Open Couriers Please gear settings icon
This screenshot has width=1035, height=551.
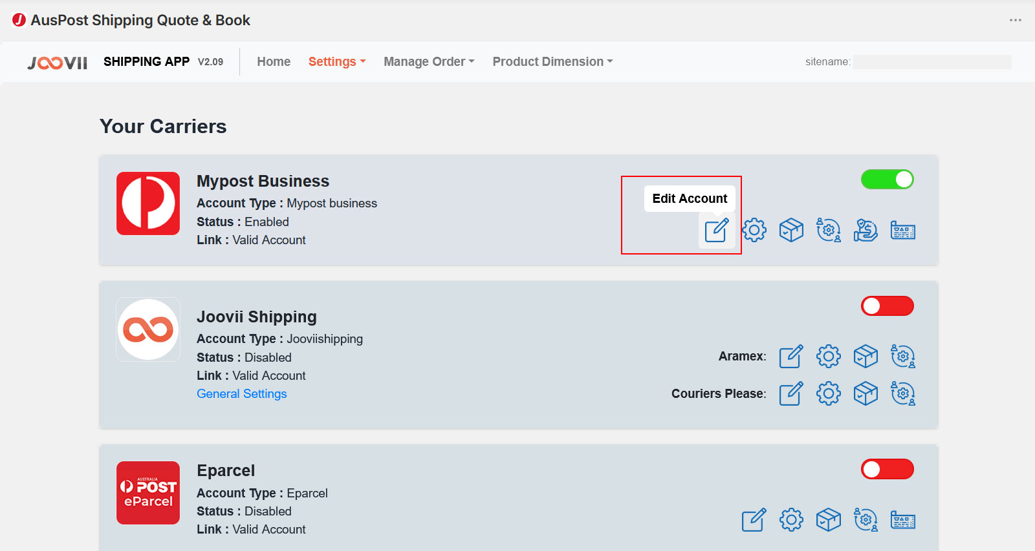829,393
